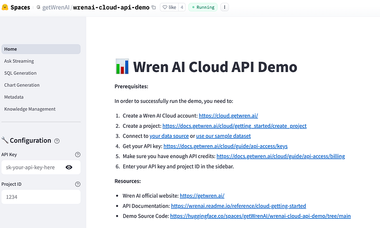Open the SQL Generation page

click(41, 73)
